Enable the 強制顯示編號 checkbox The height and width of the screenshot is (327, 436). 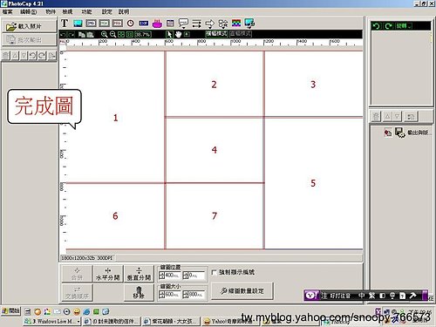pos(215,272)
